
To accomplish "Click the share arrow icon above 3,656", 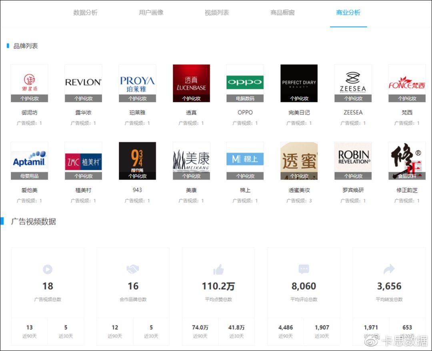I will 389,269.
